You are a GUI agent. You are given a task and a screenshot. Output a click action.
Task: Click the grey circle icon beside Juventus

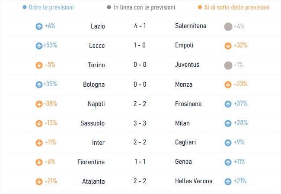pyautogui.click(x=228, y=66)
